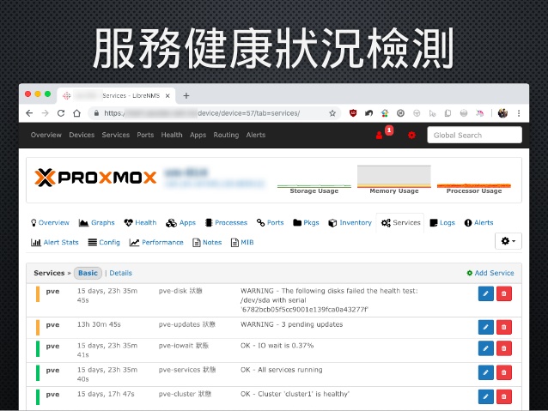Open the red settings gear in navbar
The image size is (548, 411).
tap(411, 135)
